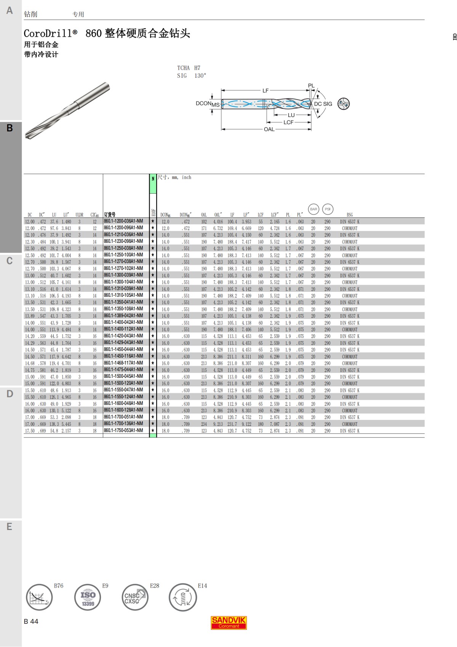Click order code 860.1-1500-120A1-NM

click(123, 383)
